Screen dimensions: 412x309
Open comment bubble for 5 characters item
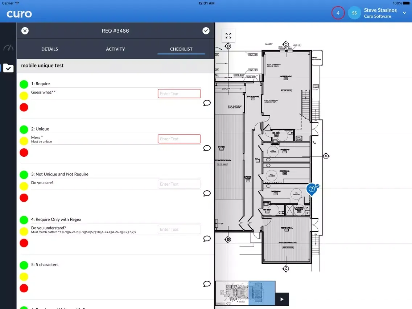[x=207, y=284]
